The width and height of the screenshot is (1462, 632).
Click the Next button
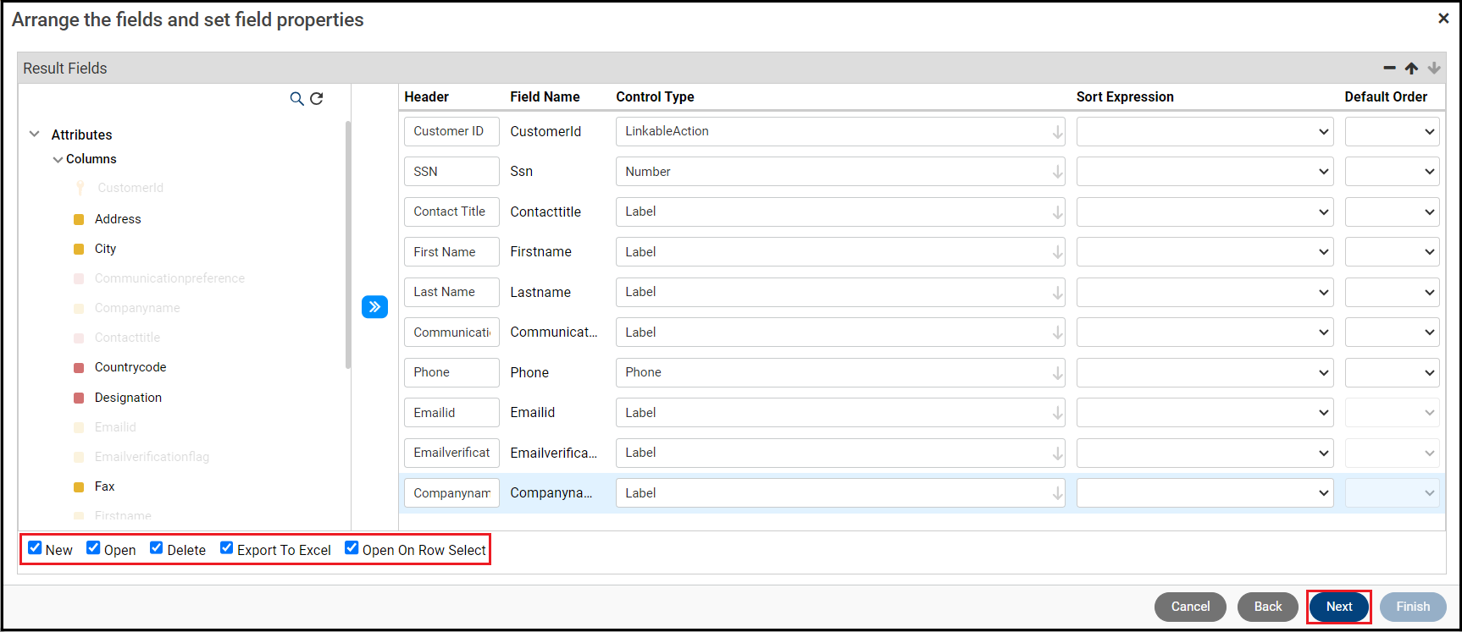point(1338,607)
